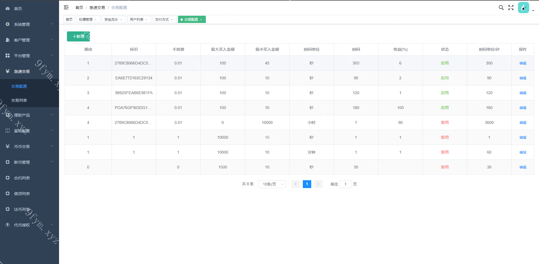This screenshot has height=264, width=539.
Task: Edit the row with 标识 POA76GF903DG1
Action: [523, 108]
